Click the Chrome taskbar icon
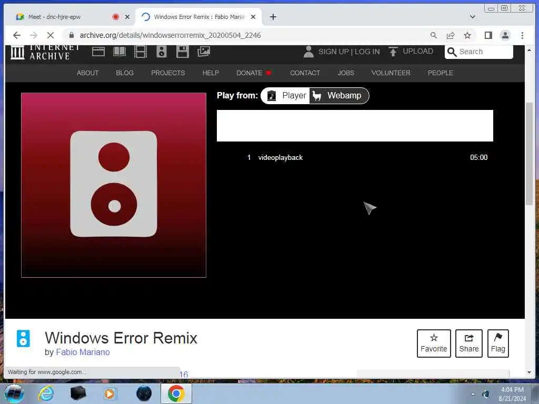Screen dimensions: 539x404 (x=176, y=393)
